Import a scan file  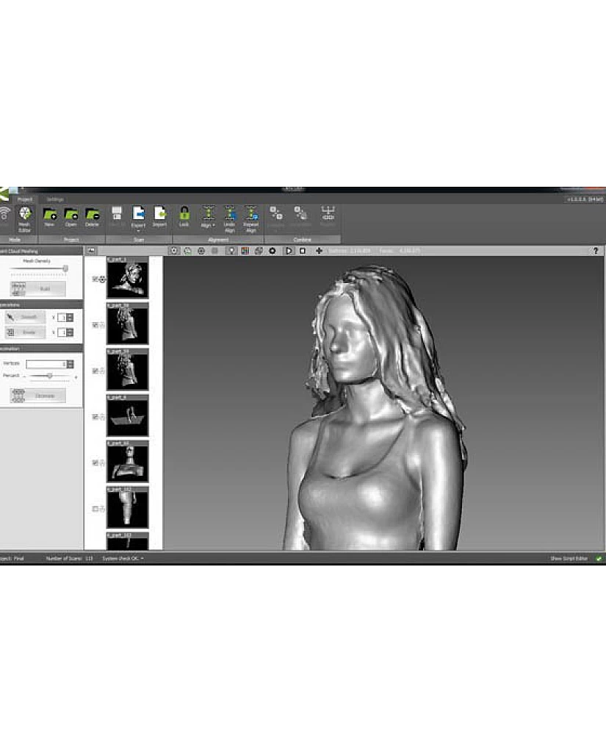click(x=159, y=215)
